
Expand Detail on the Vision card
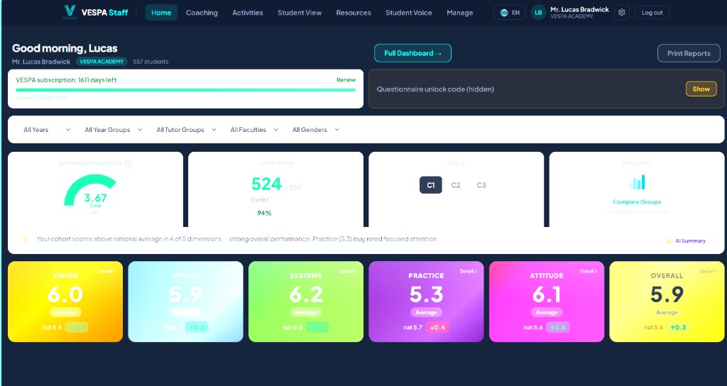108,272
